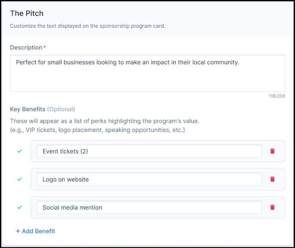The width and height of the screenshot is (295, 248).
Task: Click the sponsorship program card subtitle text
Action: coord(88,26)
